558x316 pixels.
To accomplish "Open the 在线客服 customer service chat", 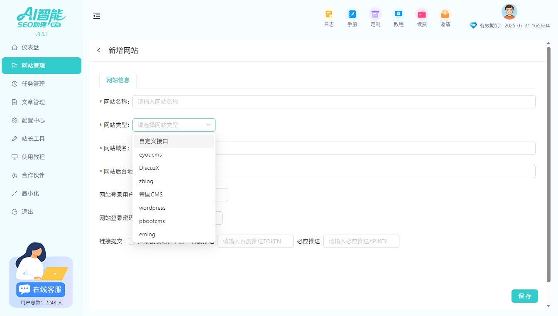I will pyautogui.click(x=40, y=289).
